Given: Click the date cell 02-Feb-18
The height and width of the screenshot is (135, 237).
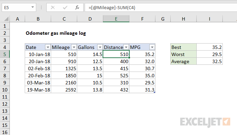Looking at the screenshot, I should point(38,69).
